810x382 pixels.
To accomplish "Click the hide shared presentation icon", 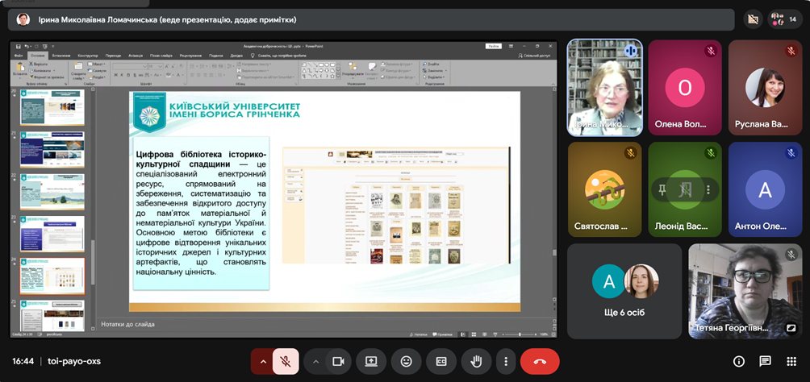I will [x=754, y=19].
